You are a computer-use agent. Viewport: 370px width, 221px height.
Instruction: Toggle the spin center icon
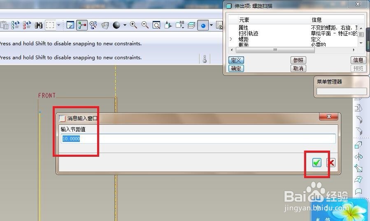[x=82, y=25]
